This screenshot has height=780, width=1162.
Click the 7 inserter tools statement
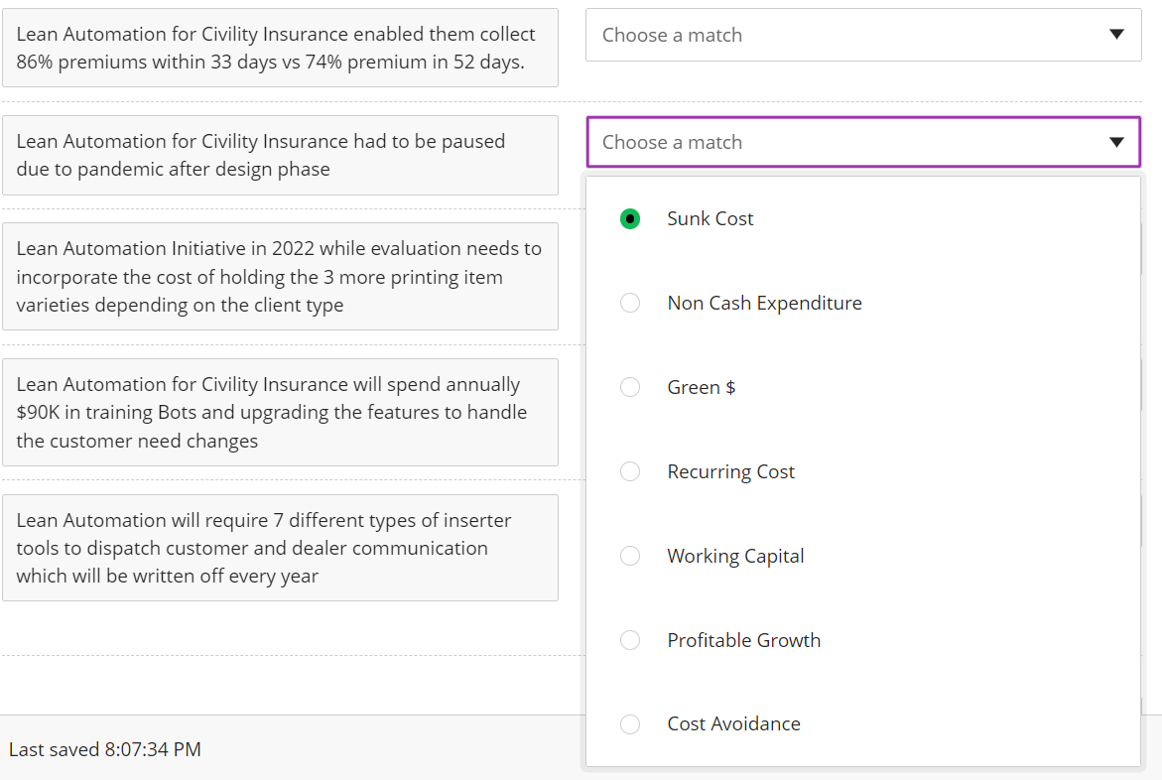click(280, 548)
